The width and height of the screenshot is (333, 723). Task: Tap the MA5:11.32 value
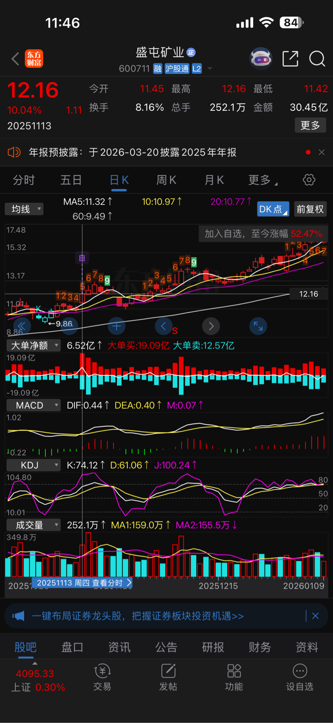coord(88,201)
